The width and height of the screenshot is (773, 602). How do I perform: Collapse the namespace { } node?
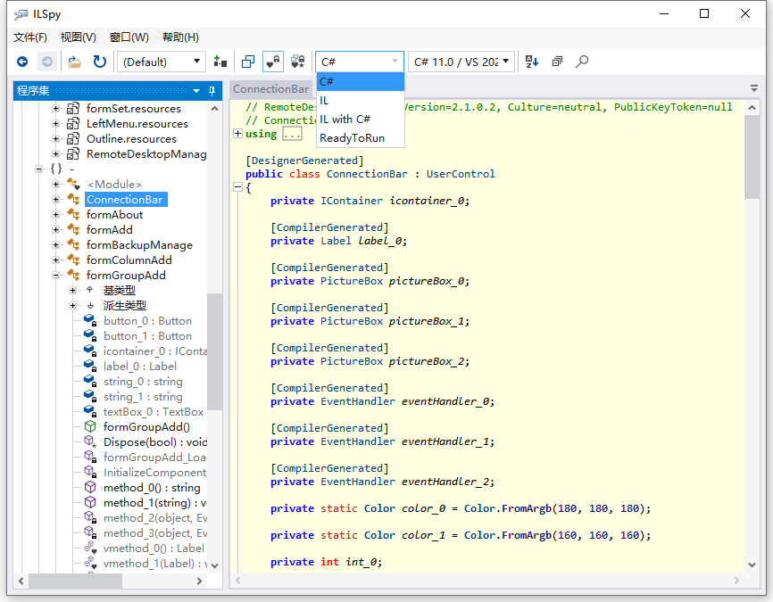tap(38, 169)
